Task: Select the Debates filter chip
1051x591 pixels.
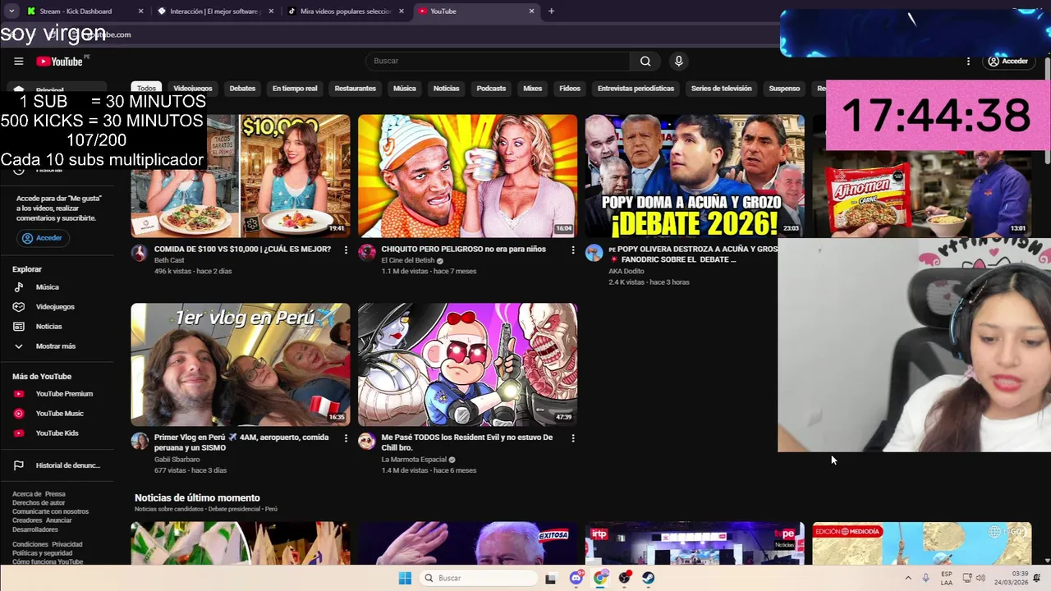Action: (x=242, y=89)
